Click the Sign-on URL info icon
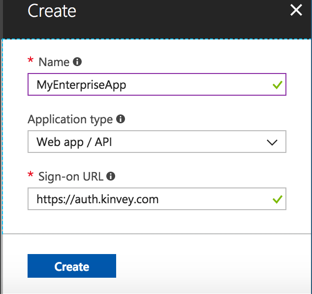312x294 pixels. coord(111,176)
